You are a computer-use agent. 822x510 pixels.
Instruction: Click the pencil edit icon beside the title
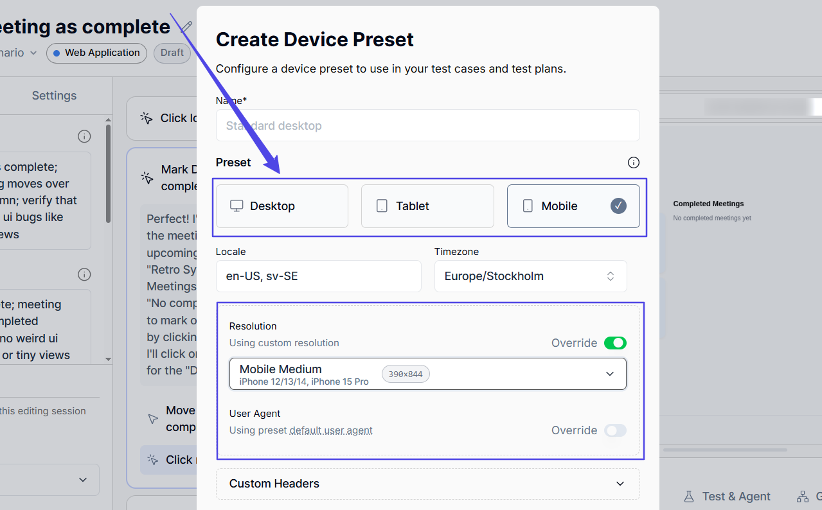186,26
